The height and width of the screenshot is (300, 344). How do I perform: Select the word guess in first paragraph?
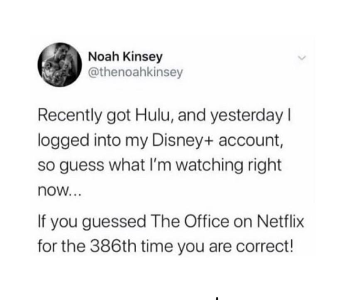(84, 166)
